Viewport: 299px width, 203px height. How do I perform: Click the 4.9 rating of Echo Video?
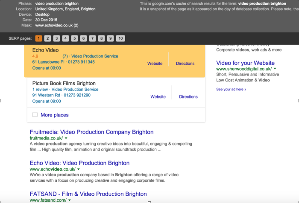click(35, 56)
